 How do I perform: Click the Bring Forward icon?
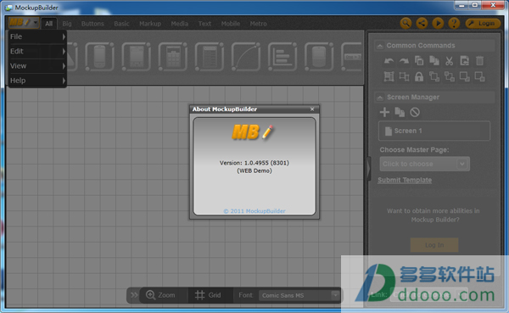pyautogui.click(x=465, y=76)
